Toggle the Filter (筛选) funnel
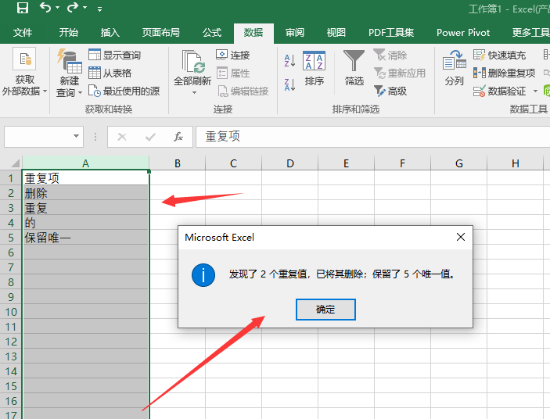The image size is (550, 419). click(354, 69)
